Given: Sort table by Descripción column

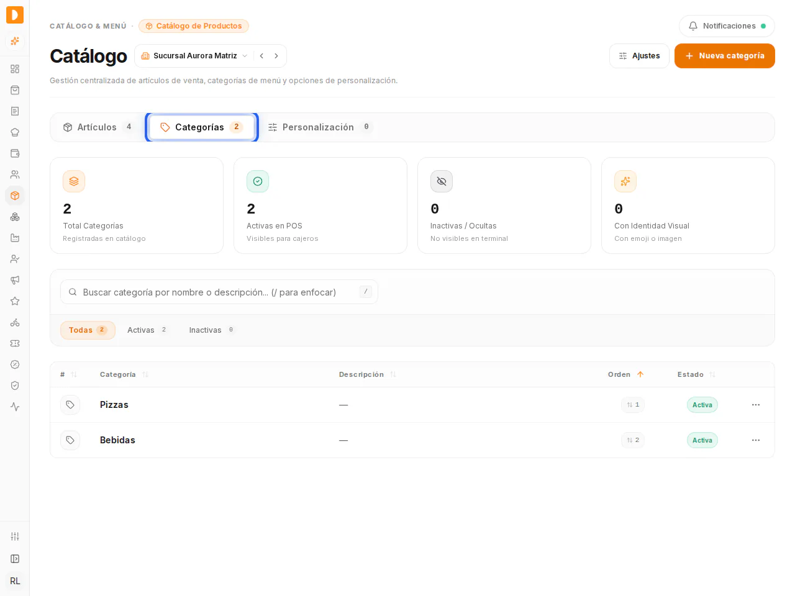Looking at the screenshot, I should pos(368,374).
